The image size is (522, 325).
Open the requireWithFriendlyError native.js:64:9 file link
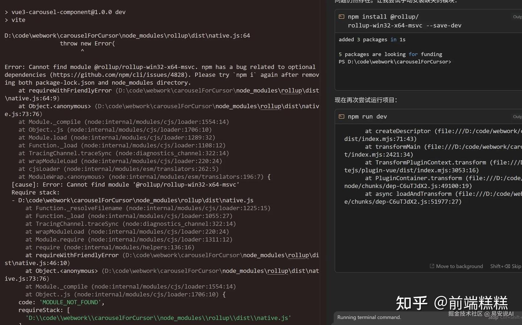pyautogui.click(x=217, y=91)
